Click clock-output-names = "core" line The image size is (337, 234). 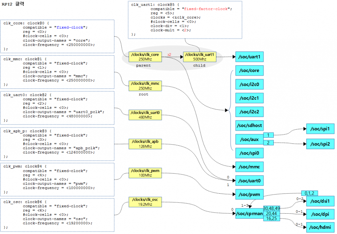[x=57, y=40]
